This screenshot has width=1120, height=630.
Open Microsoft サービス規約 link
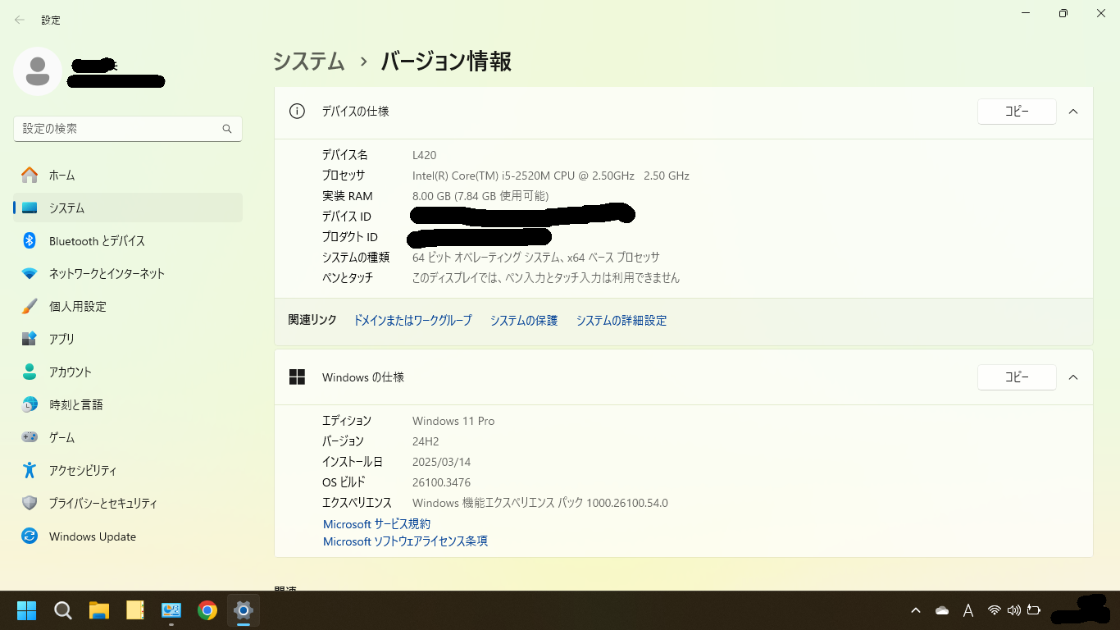click(x=376, y=523)
